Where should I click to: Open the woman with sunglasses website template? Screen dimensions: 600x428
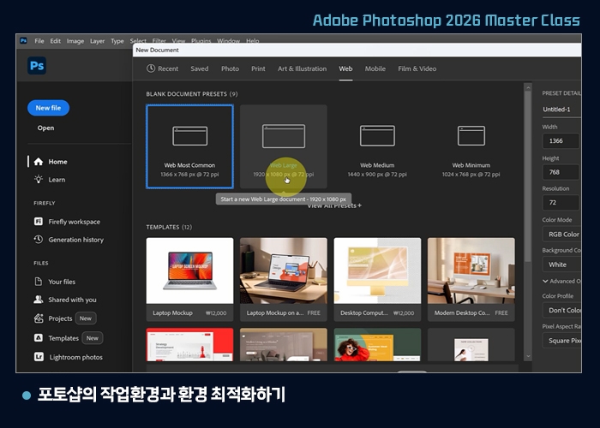(x=377, y=344)
